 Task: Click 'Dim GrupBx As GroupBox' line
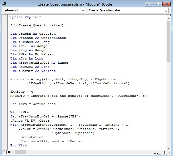pyautogui.click(x=33, y=34)
